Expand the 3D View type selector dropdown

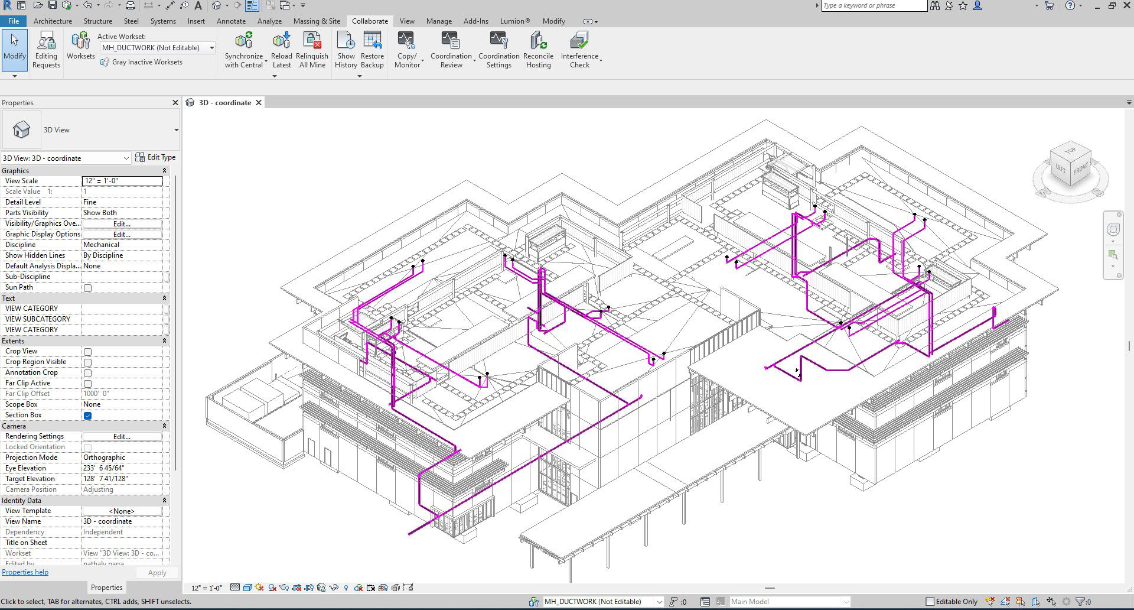(x=176, y=130)
